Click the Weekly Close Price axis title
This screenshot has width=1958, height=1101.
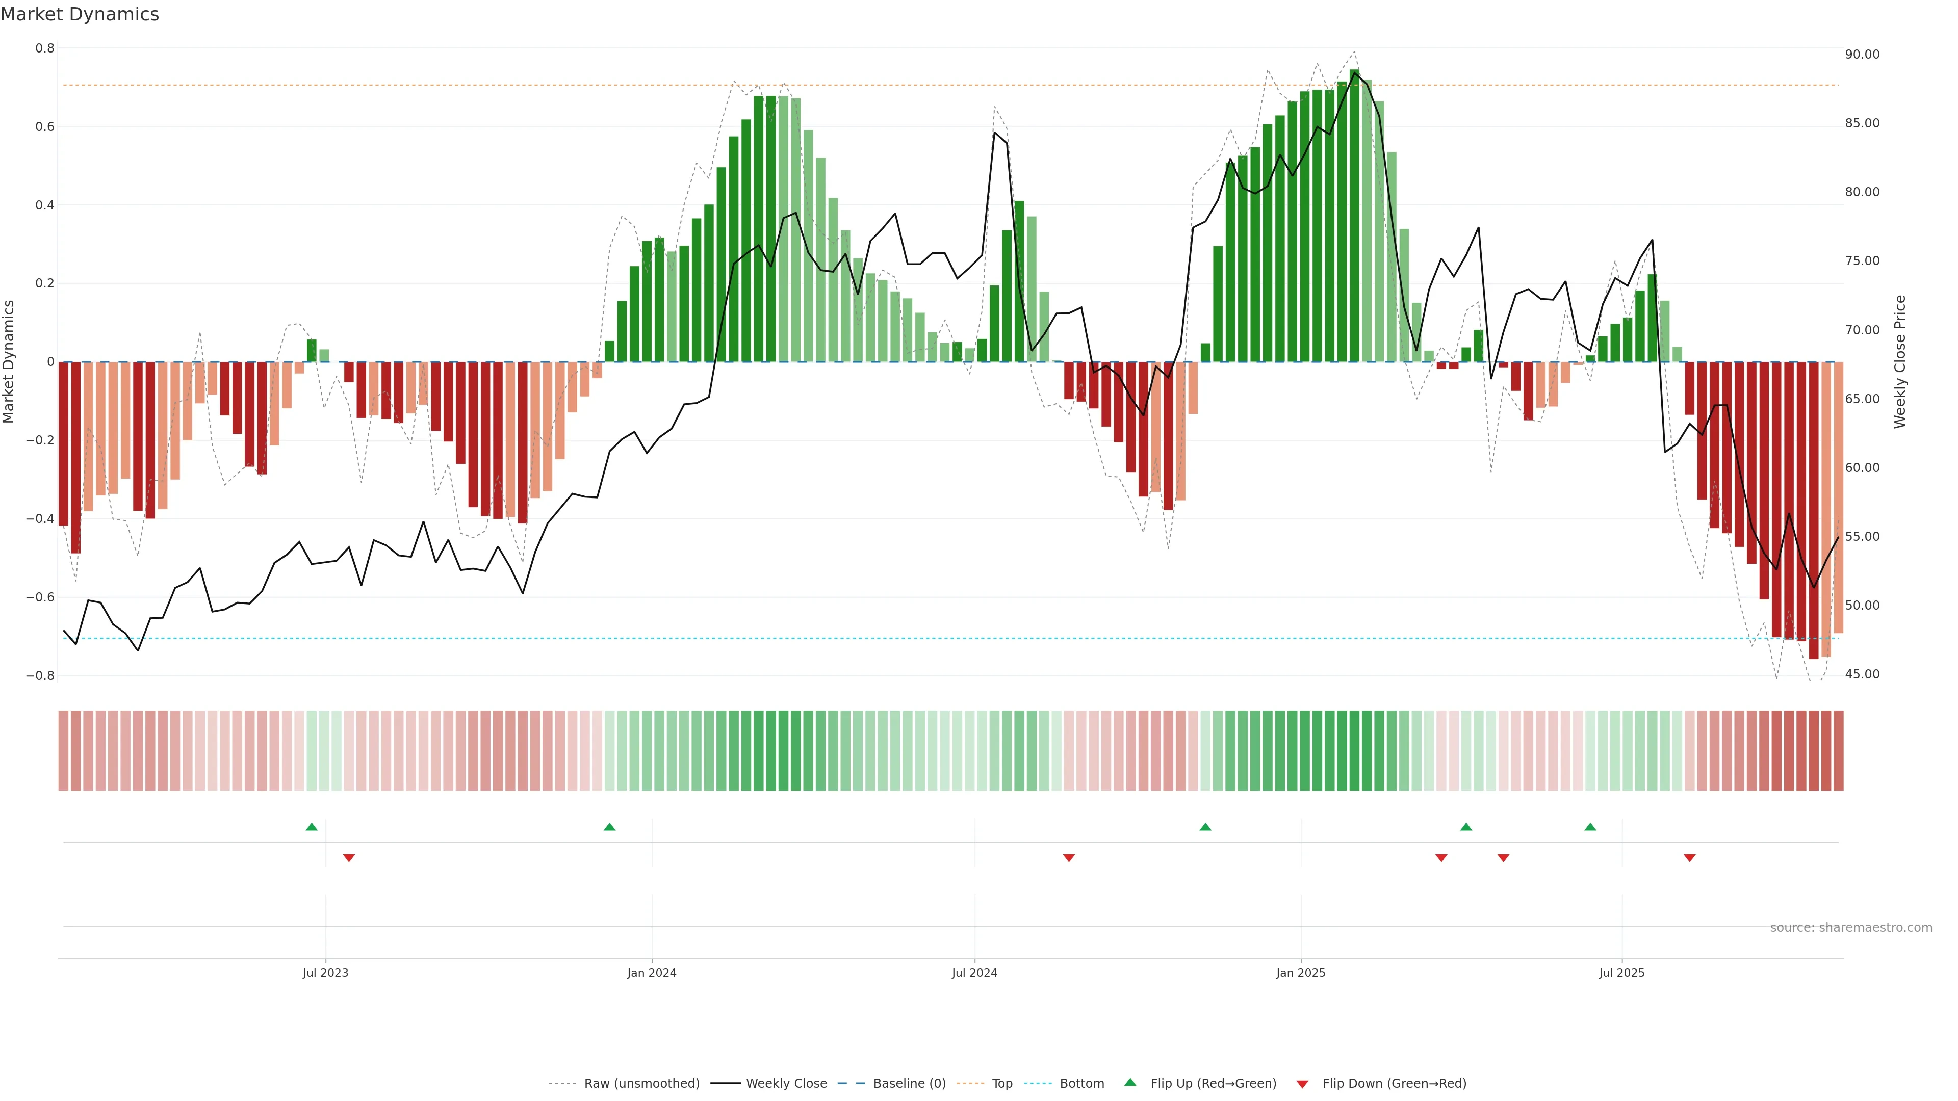(x=1900, y=362)
